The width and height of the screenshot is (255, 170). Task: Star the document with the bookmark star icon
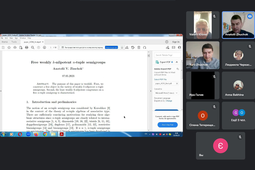point(9,48)
